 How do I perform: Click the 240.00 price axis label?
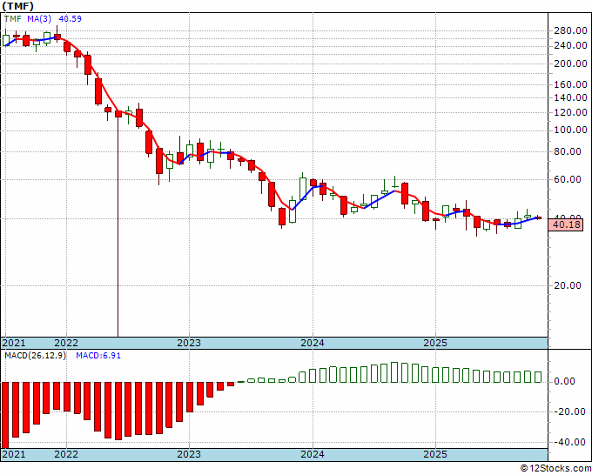tap(570, 45)
